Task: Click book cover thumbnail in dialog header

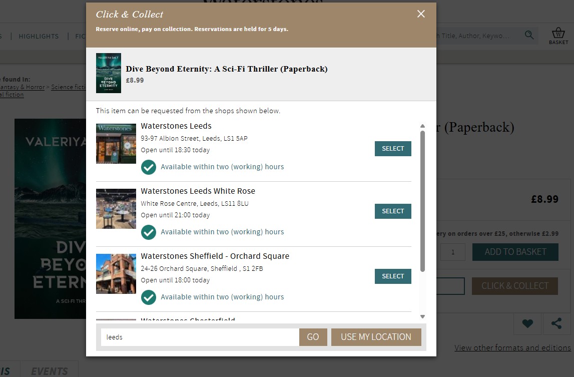Action: point(109,73)
